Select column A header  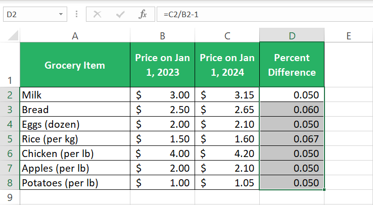coord(75,35)
